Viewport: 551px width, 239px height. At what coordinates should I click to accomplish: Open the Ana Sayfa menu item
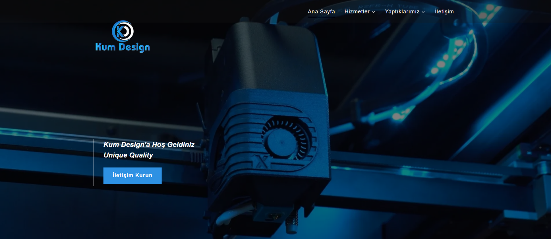pos(321,12)
